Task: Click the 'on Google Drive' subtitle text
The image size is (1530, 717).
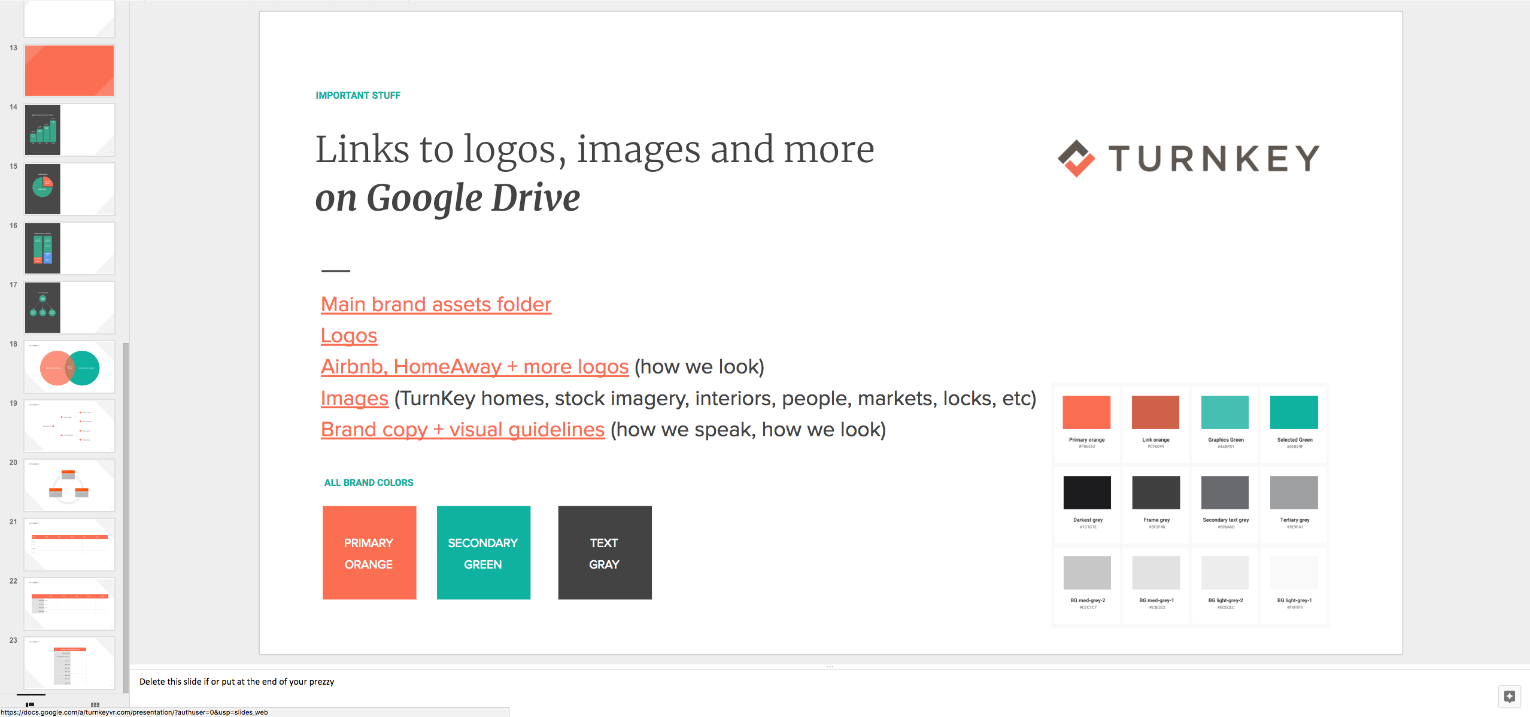Action: coord(448,198)
